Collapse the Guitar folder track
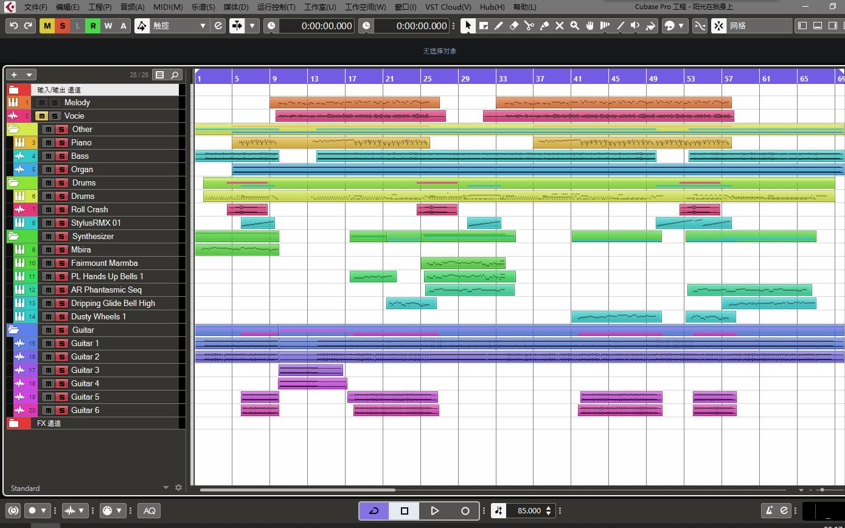The image size is (845, 528). (13, 330)
